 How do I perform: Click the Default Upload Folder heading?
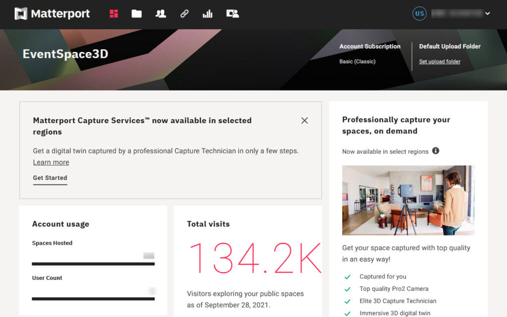pyautogui.click(x=450, y=46)
